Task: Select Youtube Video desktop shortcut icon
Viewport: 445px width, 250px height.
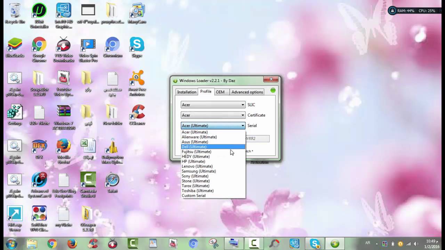Action: pos(64,83)
